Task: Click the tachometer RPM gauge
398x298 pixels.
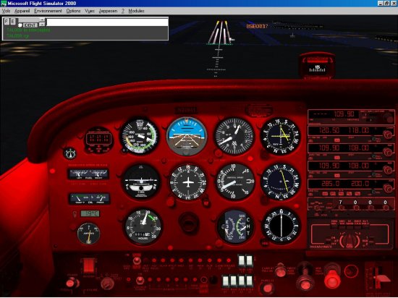Action: [x=143, y=226]
